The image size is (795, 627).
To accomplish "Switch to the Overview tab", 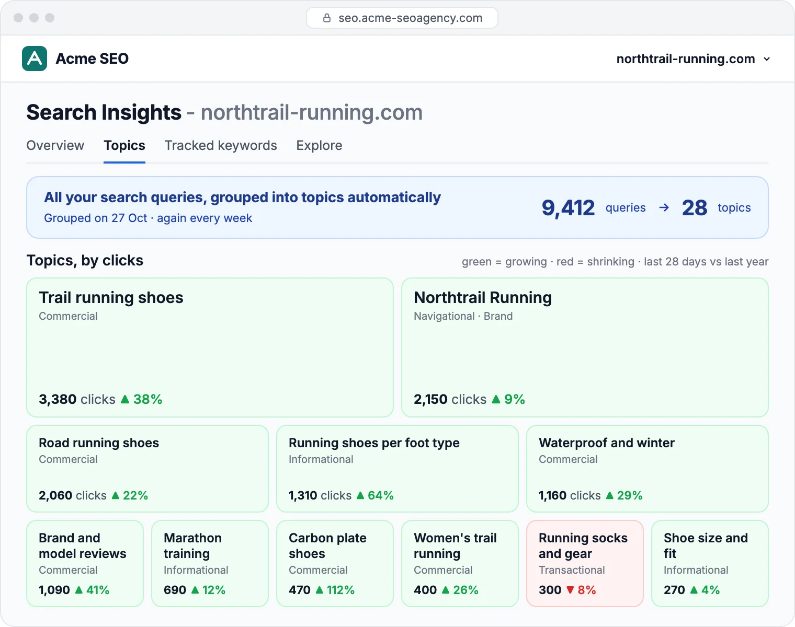I will [55, 145].
